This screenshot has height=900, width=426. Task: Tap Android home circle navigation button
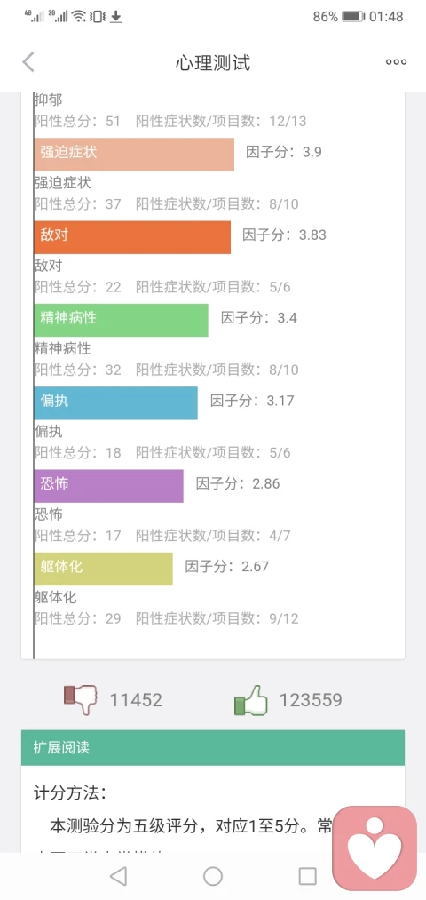(213, 876)
